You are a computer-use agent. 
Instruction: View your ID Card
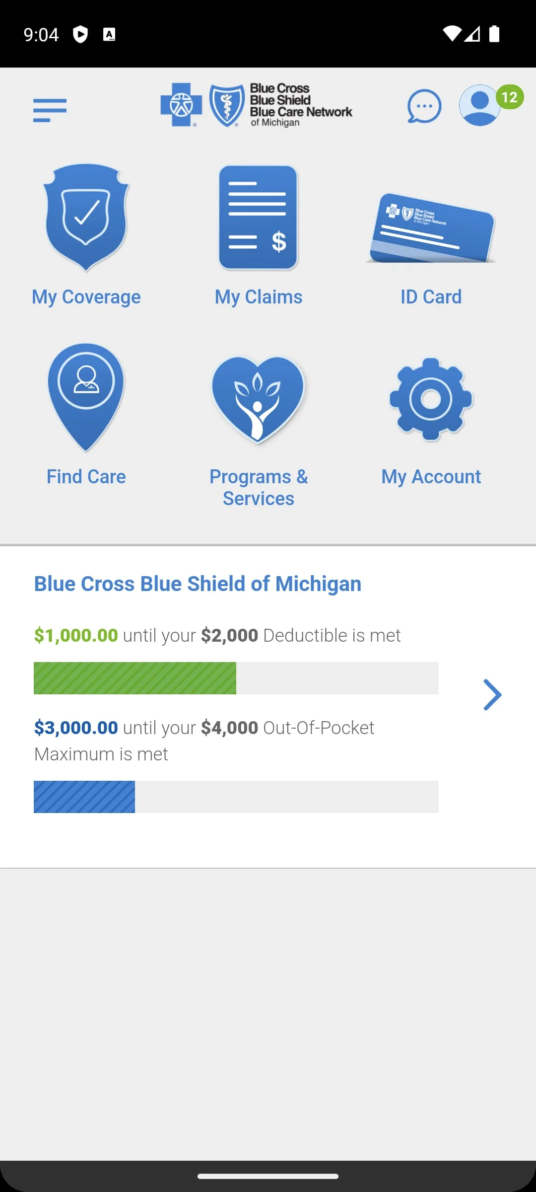click(431, 226)
